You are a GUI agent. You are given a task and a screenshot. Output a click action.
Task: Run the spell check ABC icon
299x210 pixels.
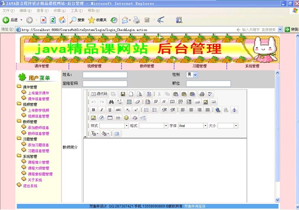210,94
